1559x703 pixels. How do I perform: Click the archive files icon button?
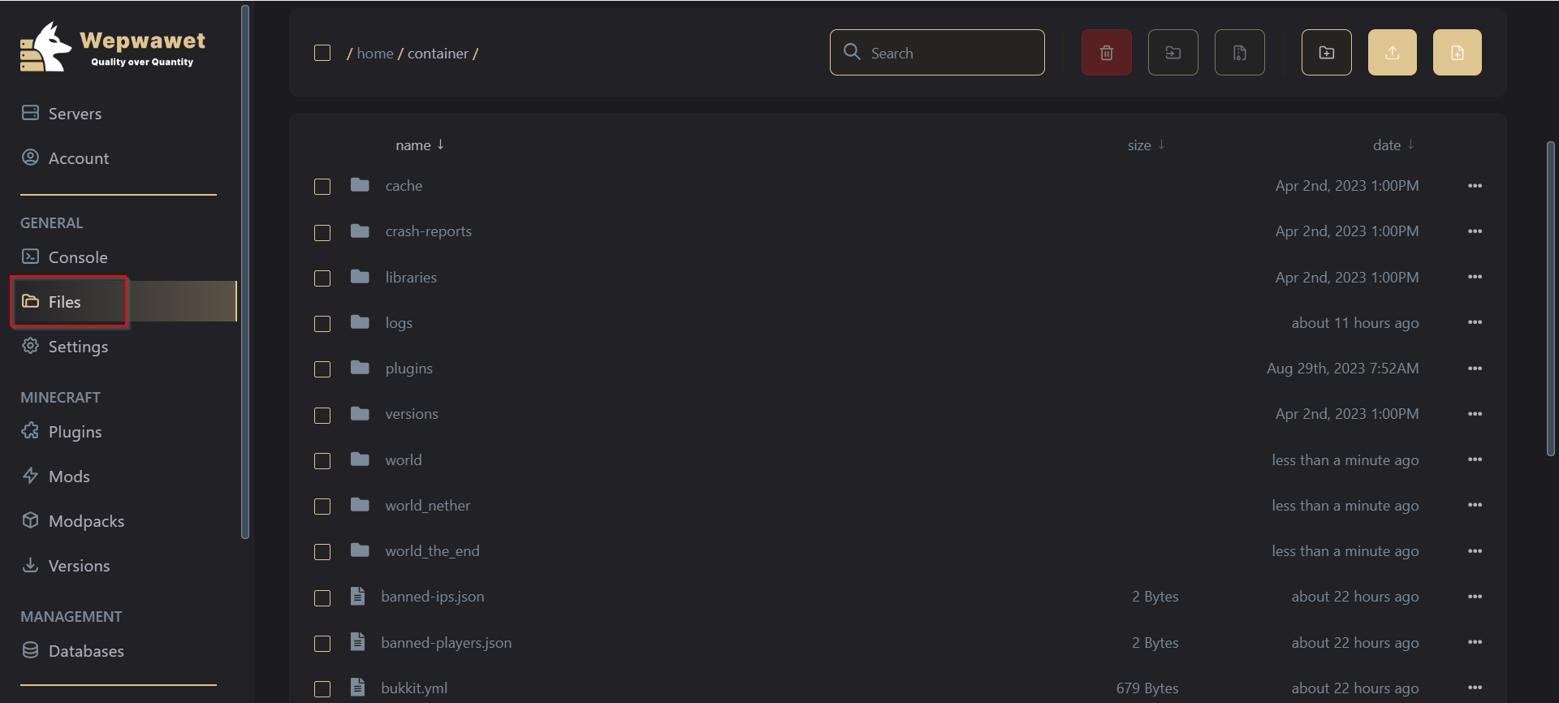[x=1239, y=53]
